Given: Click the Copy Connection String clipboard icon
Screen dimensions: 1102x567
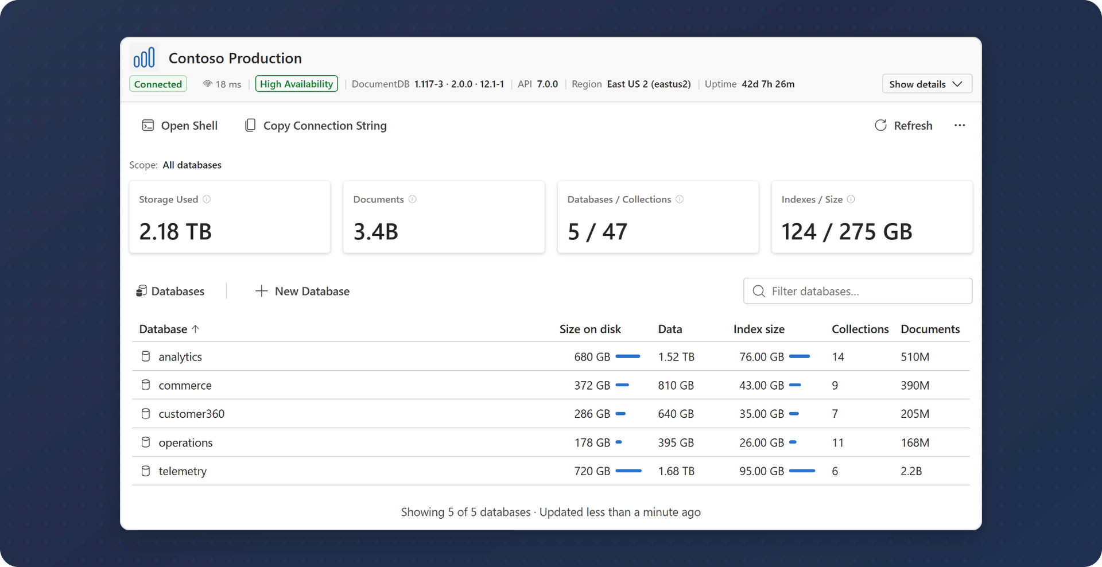Looking at the screenshot, I should click(x=250, y=125).
